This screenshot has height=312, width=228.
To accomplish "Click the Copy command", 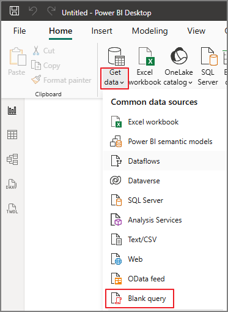I will [x=46, y=66].
